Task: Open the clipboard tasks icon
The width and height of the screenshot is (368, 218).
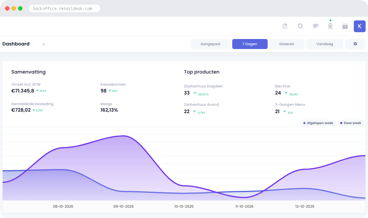Action: (330, 26)
